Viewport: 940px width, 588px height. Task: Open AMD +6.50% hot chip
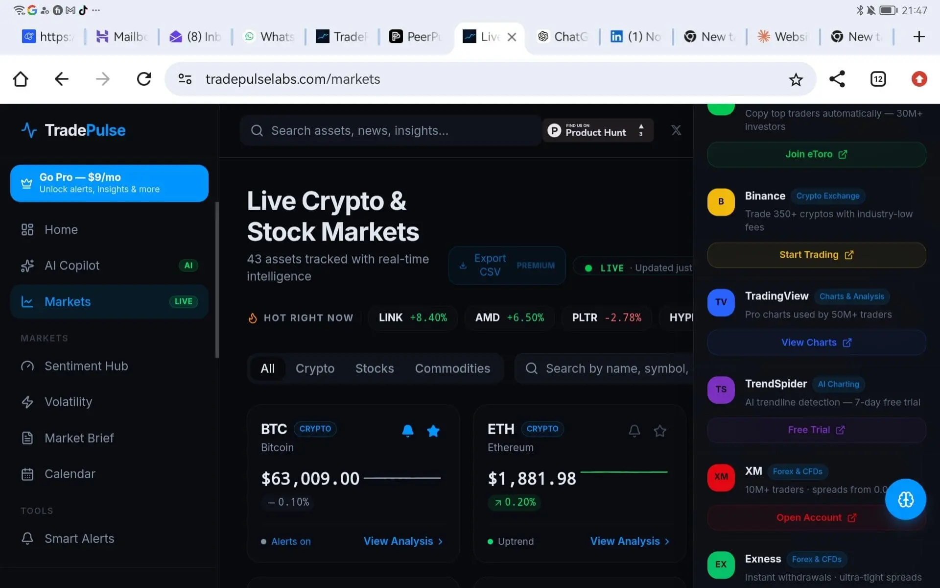point(510,318)
